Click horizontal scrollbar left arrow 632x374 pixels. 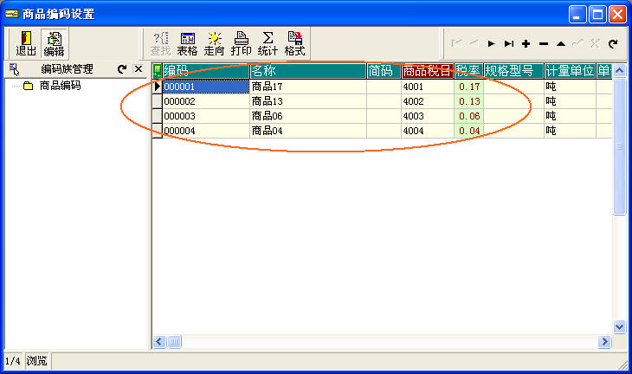(159, 342)
